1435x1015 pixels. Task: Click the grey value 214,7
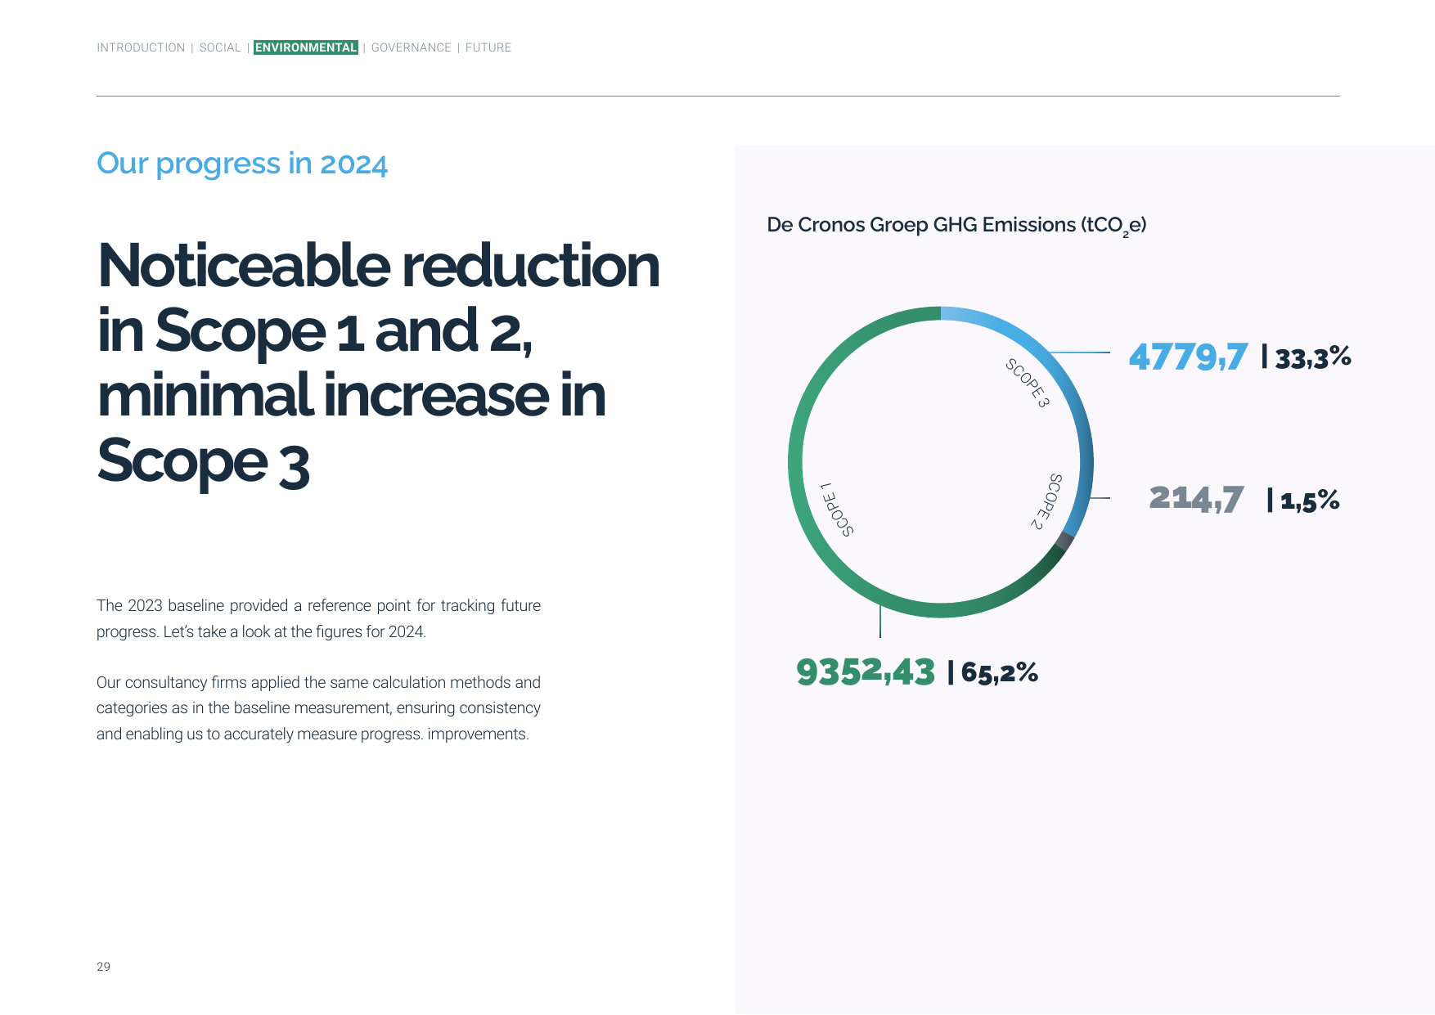coord(1196,498)
